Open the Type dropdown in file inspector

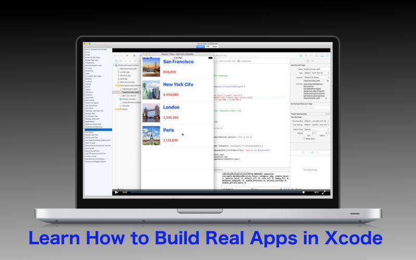[x=316, y=73]
